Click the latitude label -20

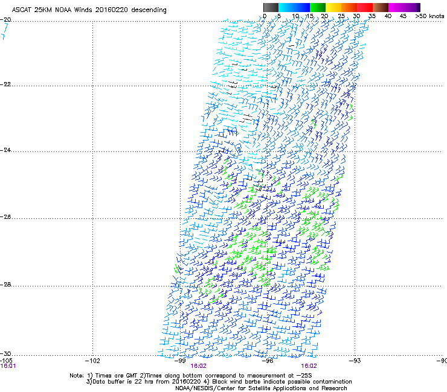tap(5, 20)
